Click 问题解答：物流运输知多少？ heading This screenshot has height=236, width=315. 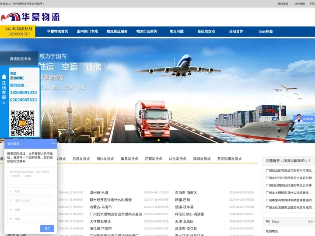[288, 161]
